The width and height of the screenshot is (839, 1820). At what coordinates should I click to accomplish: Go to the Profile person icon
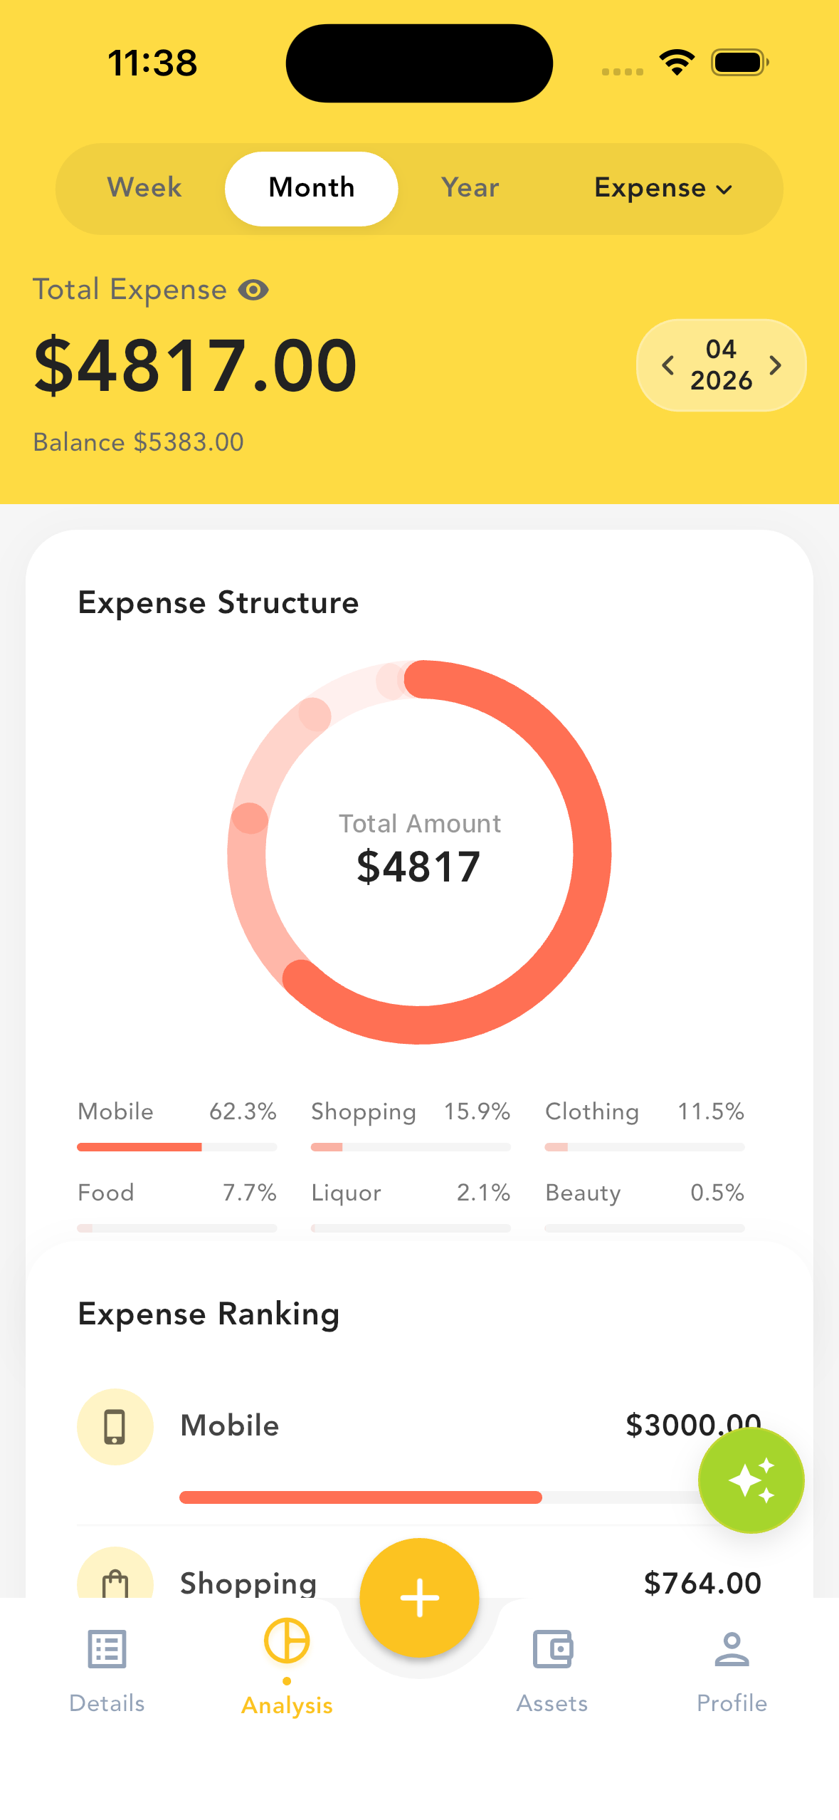click(x=732, y=1649)
